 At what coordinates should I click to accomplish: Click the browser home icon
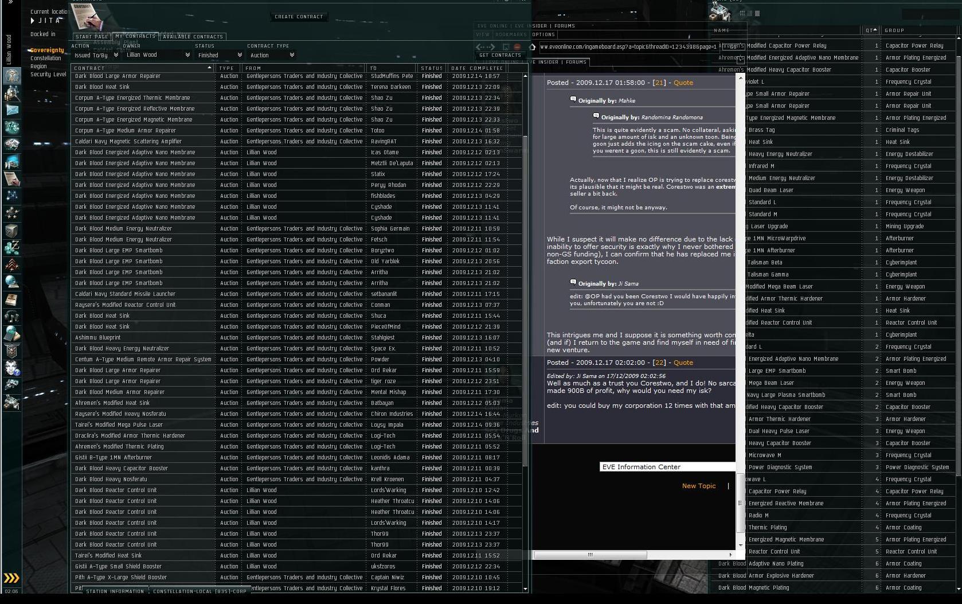[x=531, y=46]
